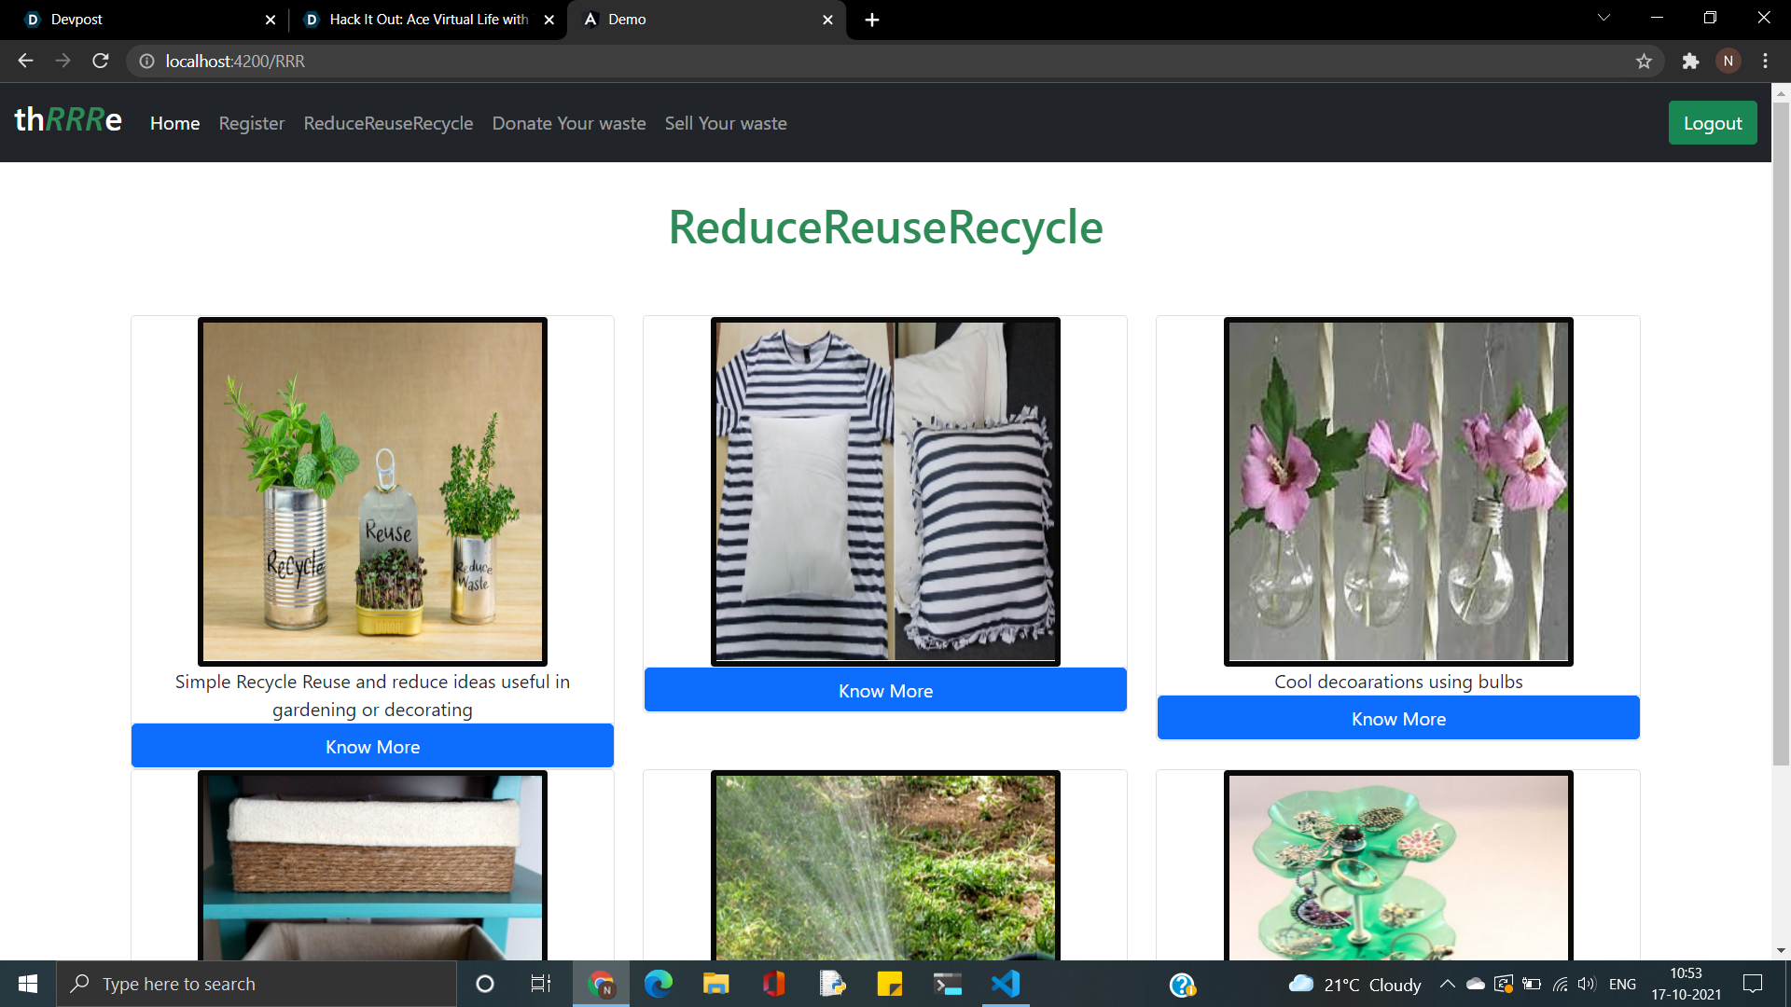Go back with browser back arrow
This screenshot has width=1791, height=1007.
click(25, 61)
